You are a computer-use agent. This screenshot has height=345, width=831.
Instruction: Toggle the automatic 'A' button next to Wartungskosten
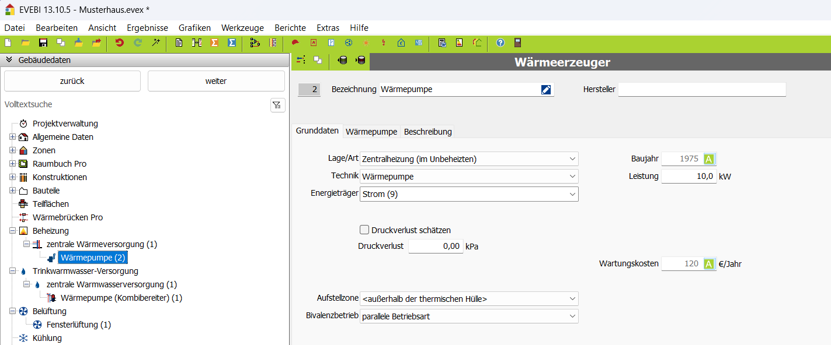pos(709,264)
